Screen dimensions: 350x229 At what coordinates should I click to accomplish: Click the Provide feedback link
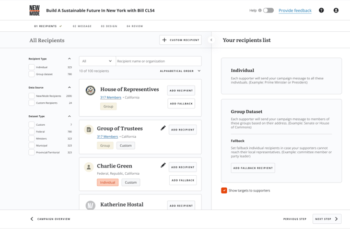(x=295, y=10)
